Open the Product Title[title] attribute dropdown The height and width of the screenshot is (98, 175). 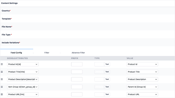coord(23,72)
